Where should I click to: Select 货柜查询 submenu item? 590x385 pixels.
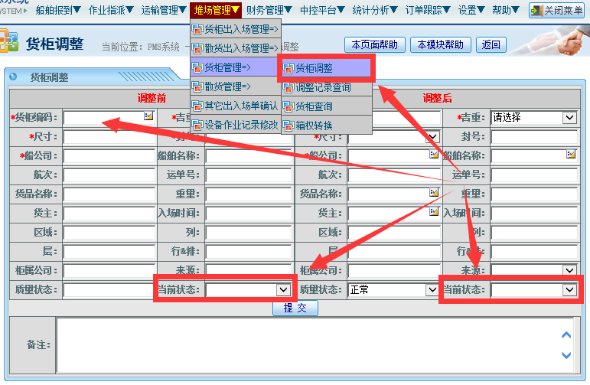314,106
